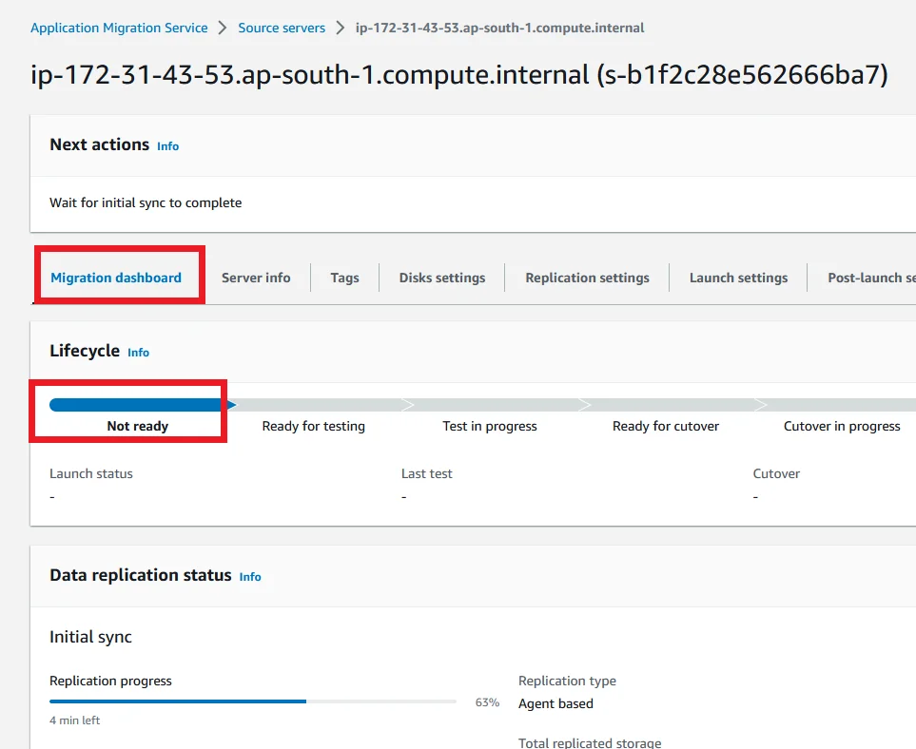This screenshot has height=749, width=916.
Task: Open Info link beside Next actions
Action: pyautogui.click(x=167, y=146)
